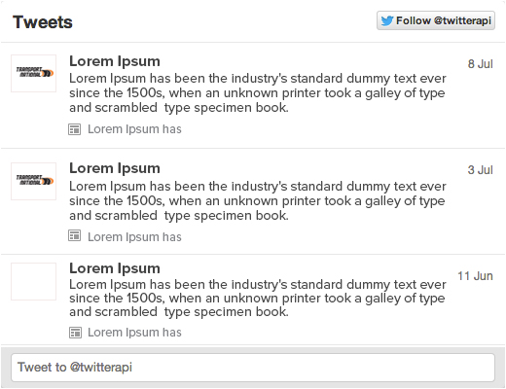Click the blank avatar on the 11 Jun tweet
This screenshot has height=389, width=506.
coord(33,281)
